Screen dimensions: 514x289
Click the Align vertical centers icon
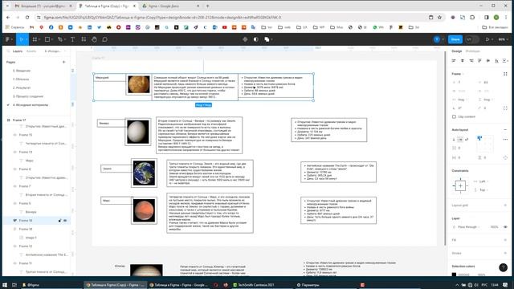click(x=488, y=61)
